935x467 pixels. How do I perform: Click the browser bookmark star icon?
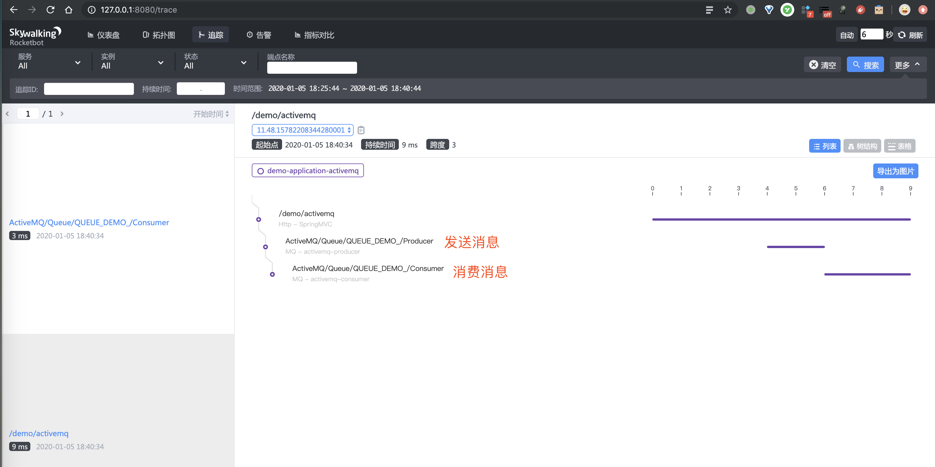(x=727, y=10)
